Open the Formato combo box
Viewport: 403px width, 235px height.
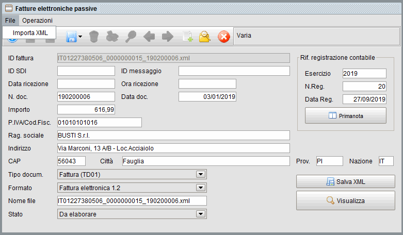click(201, 187)
